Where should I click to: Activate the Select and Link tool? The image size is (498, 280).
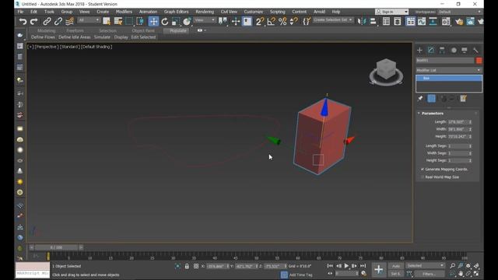coord(47,21)
